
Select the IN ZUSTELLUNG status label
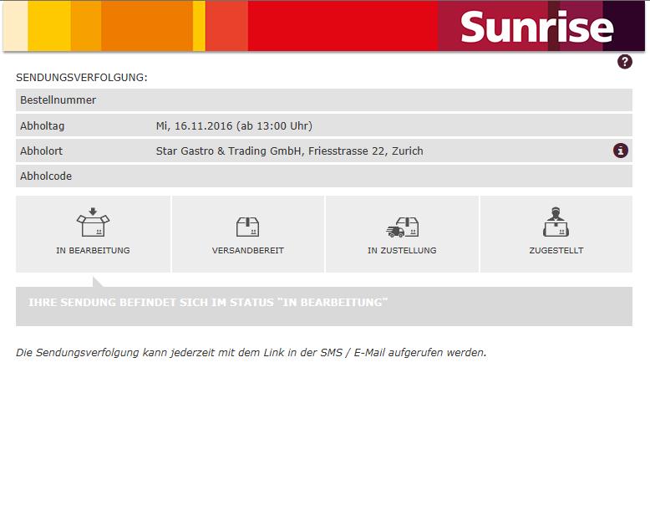pyautogui.click(x=402, y=250)
